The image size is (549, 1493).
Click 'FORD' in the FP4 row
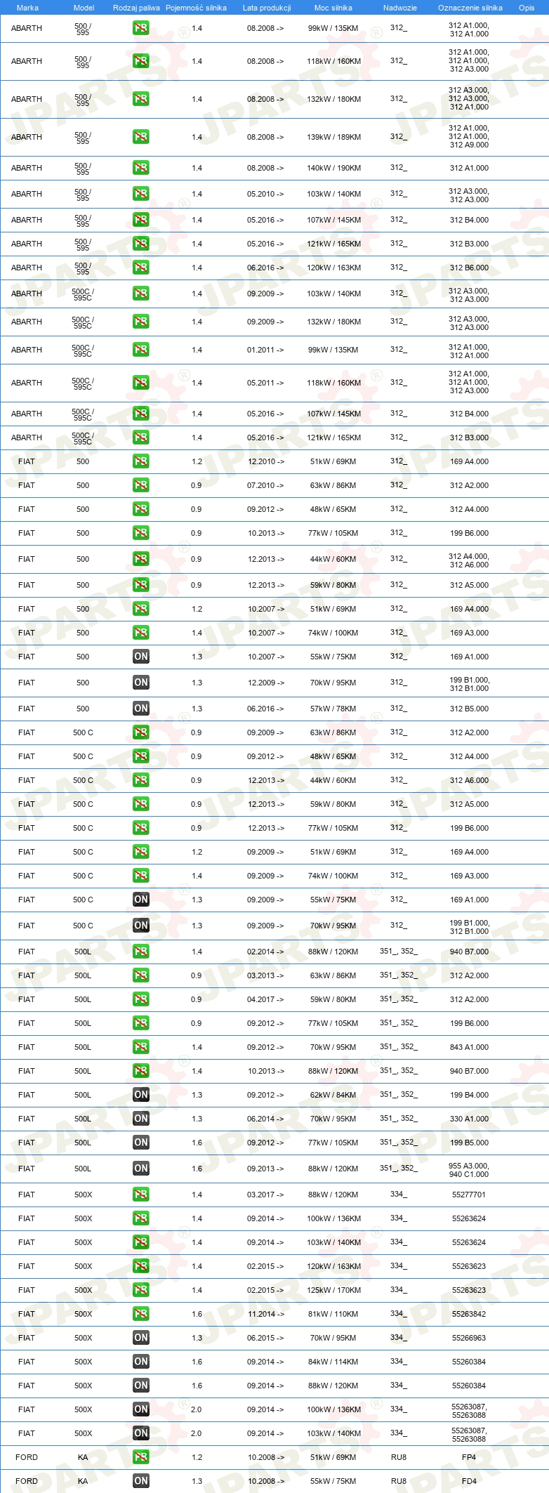[27, 1457]
